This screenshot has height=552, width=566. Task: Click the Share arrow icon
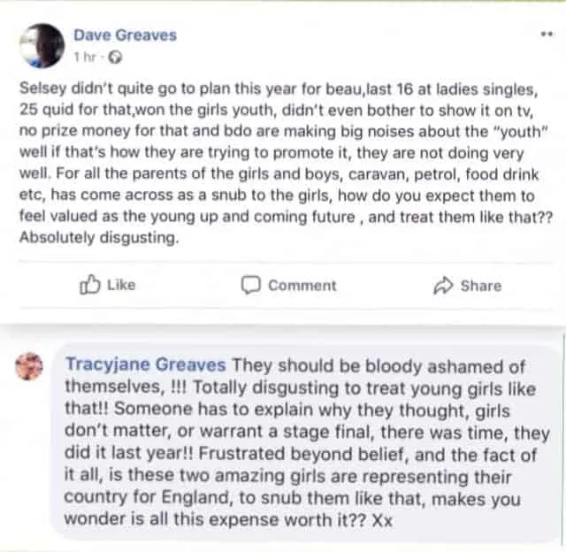click(442, 285)
